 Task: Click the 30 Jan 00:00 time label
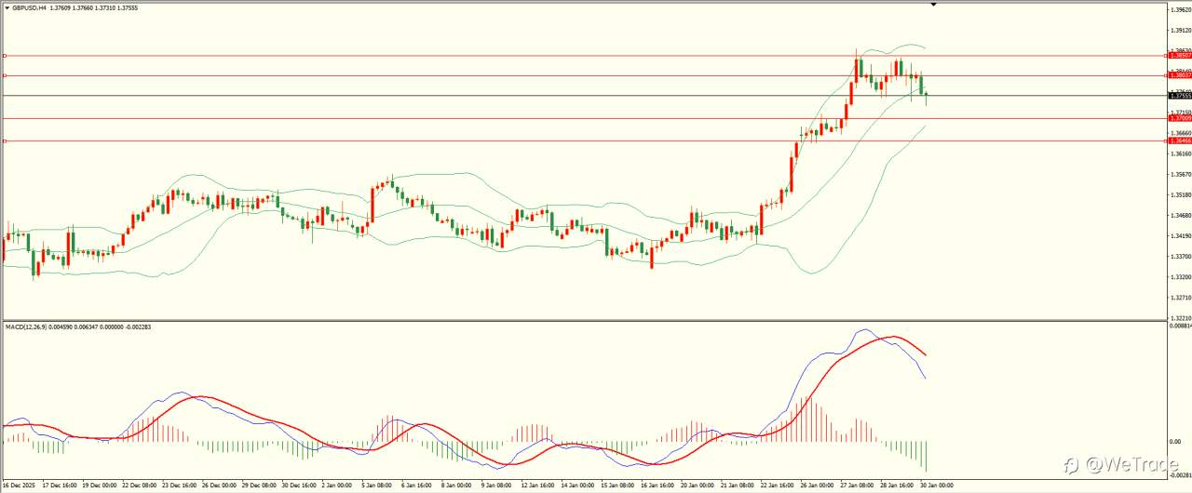937,485
